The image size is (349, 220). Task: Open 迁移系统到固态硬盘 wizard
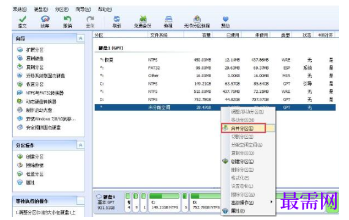[x=45, y=76]
